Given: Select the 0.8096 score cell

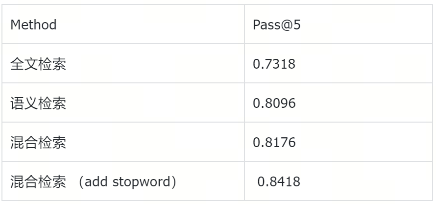Looking at the screenshot, I should click(339, 102).
